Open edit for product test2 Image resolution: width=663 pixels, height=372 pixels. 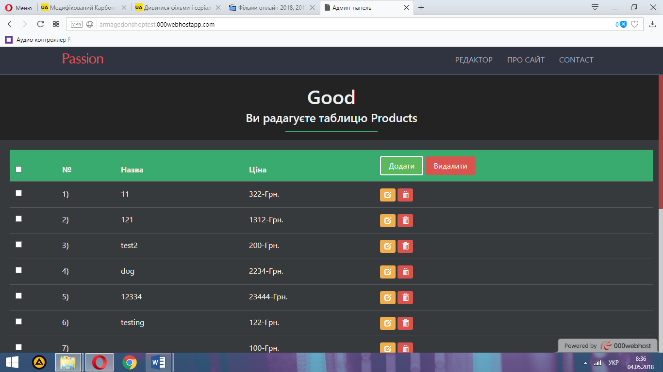click(387, 246)
